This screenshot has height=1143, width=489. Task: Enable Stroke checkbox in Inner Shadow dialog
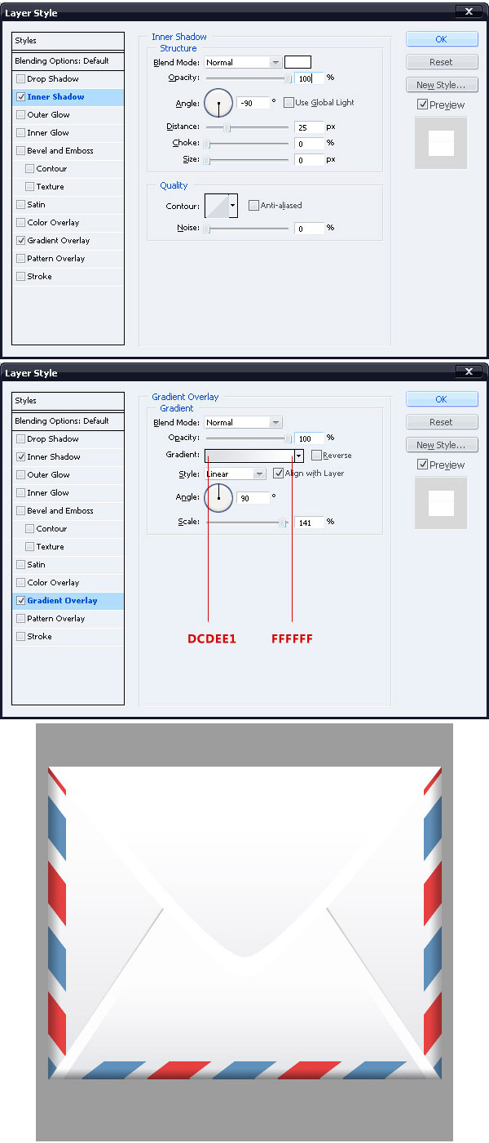20,277
